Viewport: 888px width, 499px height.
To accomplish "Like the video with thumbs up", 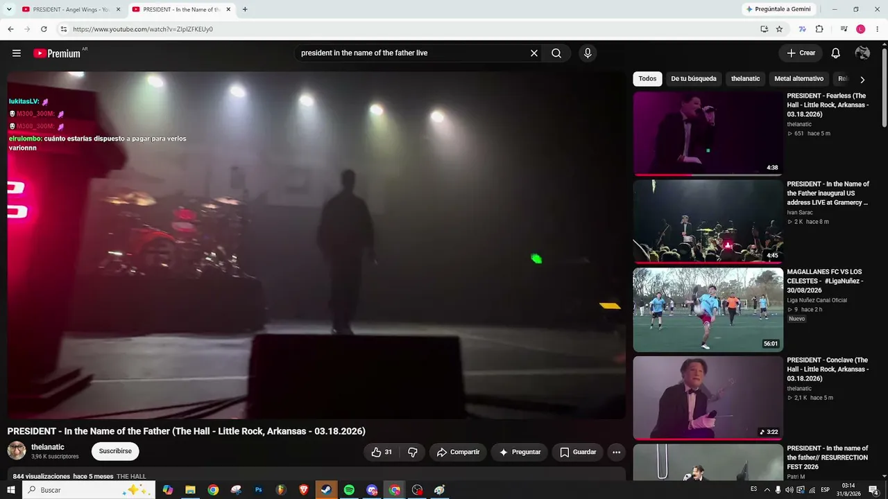I will [382, 452].
